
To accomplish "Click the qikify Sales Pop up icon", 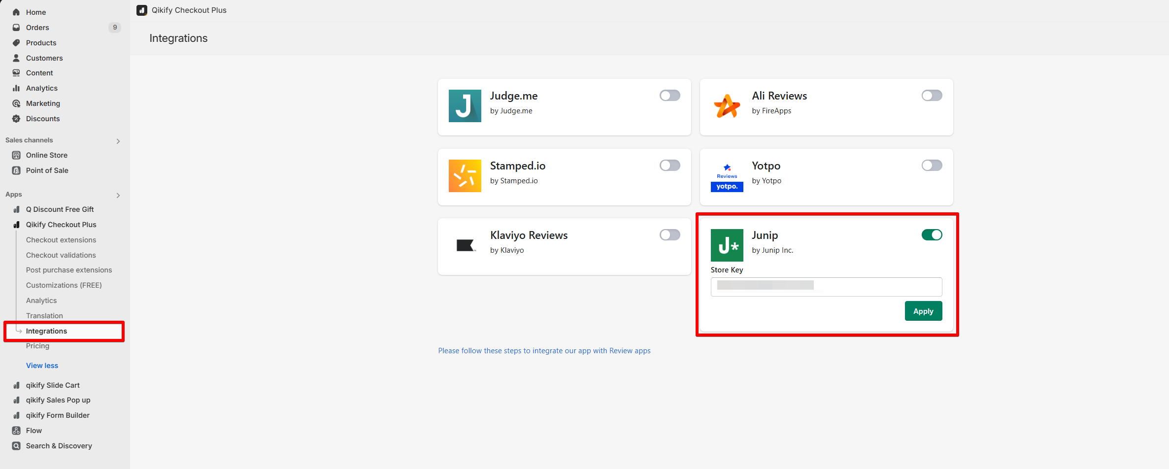I will pyautogui.click(x=16, y=400).
